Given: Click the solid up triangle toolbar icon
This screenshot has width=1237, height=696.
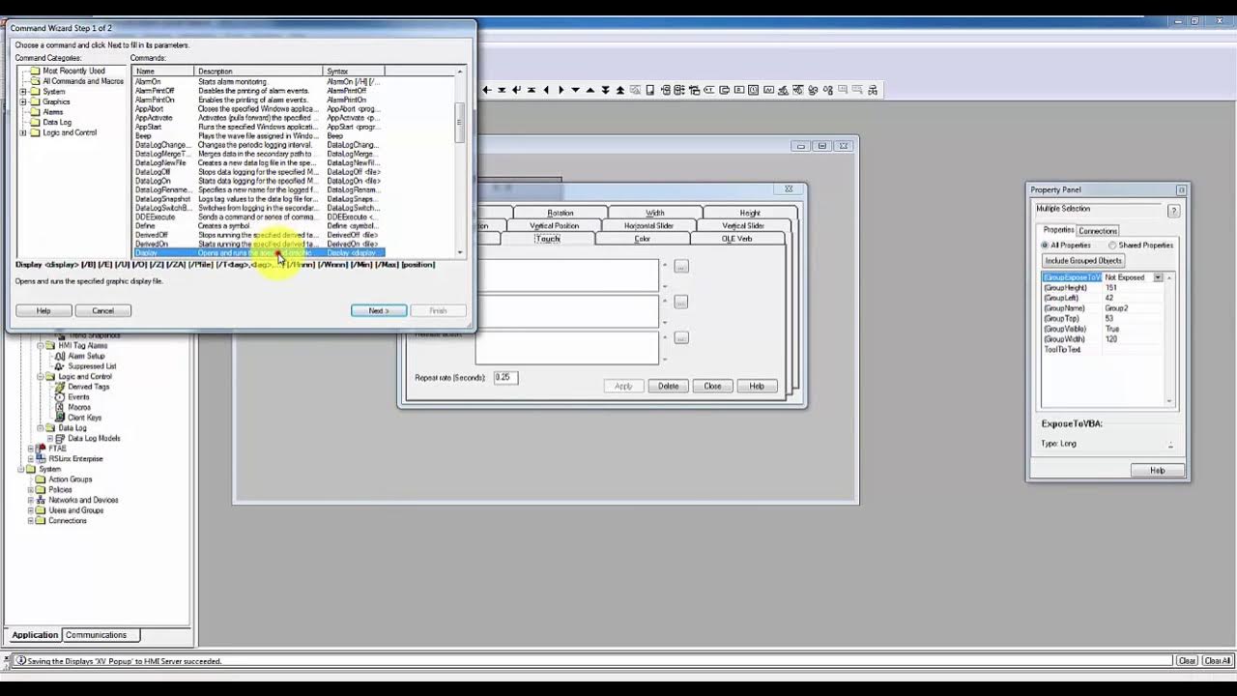Looking at the screenshot, I should 590,90.
